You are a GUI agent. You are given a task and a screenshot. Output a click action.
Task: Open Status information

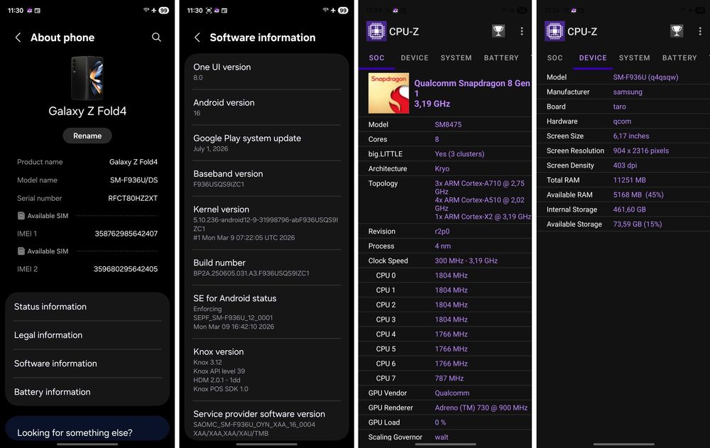click(87, 307)
